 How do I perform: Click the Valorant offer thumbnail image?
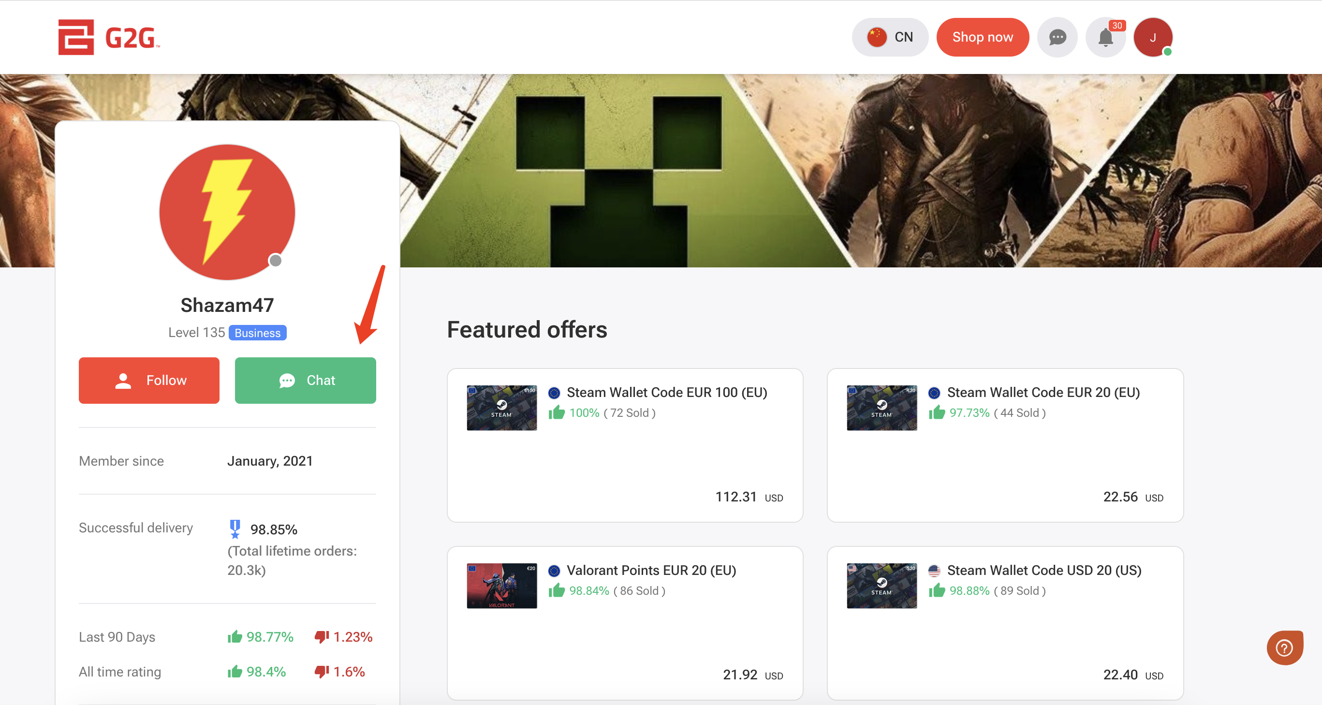(501, 586)
